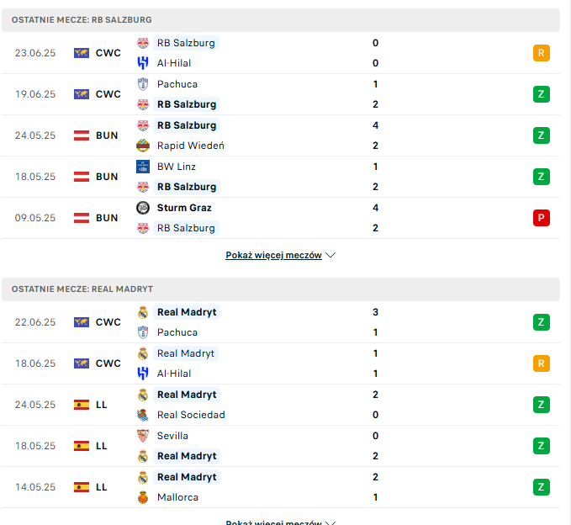This screenshot has width=571, height=525.
Task: Click the chevron next to Salzburg 'Pokaż więcej meczów'
Action: pos(330,255)
